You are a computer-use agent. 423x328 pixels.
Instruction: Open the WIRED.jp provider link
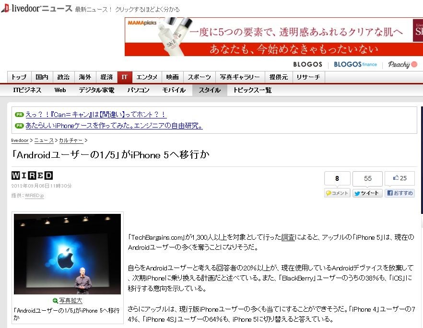click(x=34, y=196)
